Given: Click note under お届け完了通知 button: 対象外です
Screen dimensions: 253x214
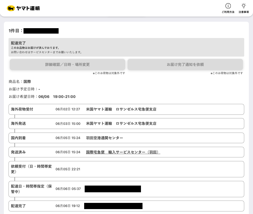Looking at the screenshot, I should (x=227, y=73).
